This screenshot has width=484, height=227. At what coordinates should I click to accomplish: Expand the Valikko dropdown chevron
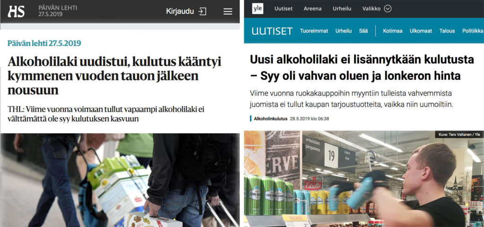[x=388, y=8]
